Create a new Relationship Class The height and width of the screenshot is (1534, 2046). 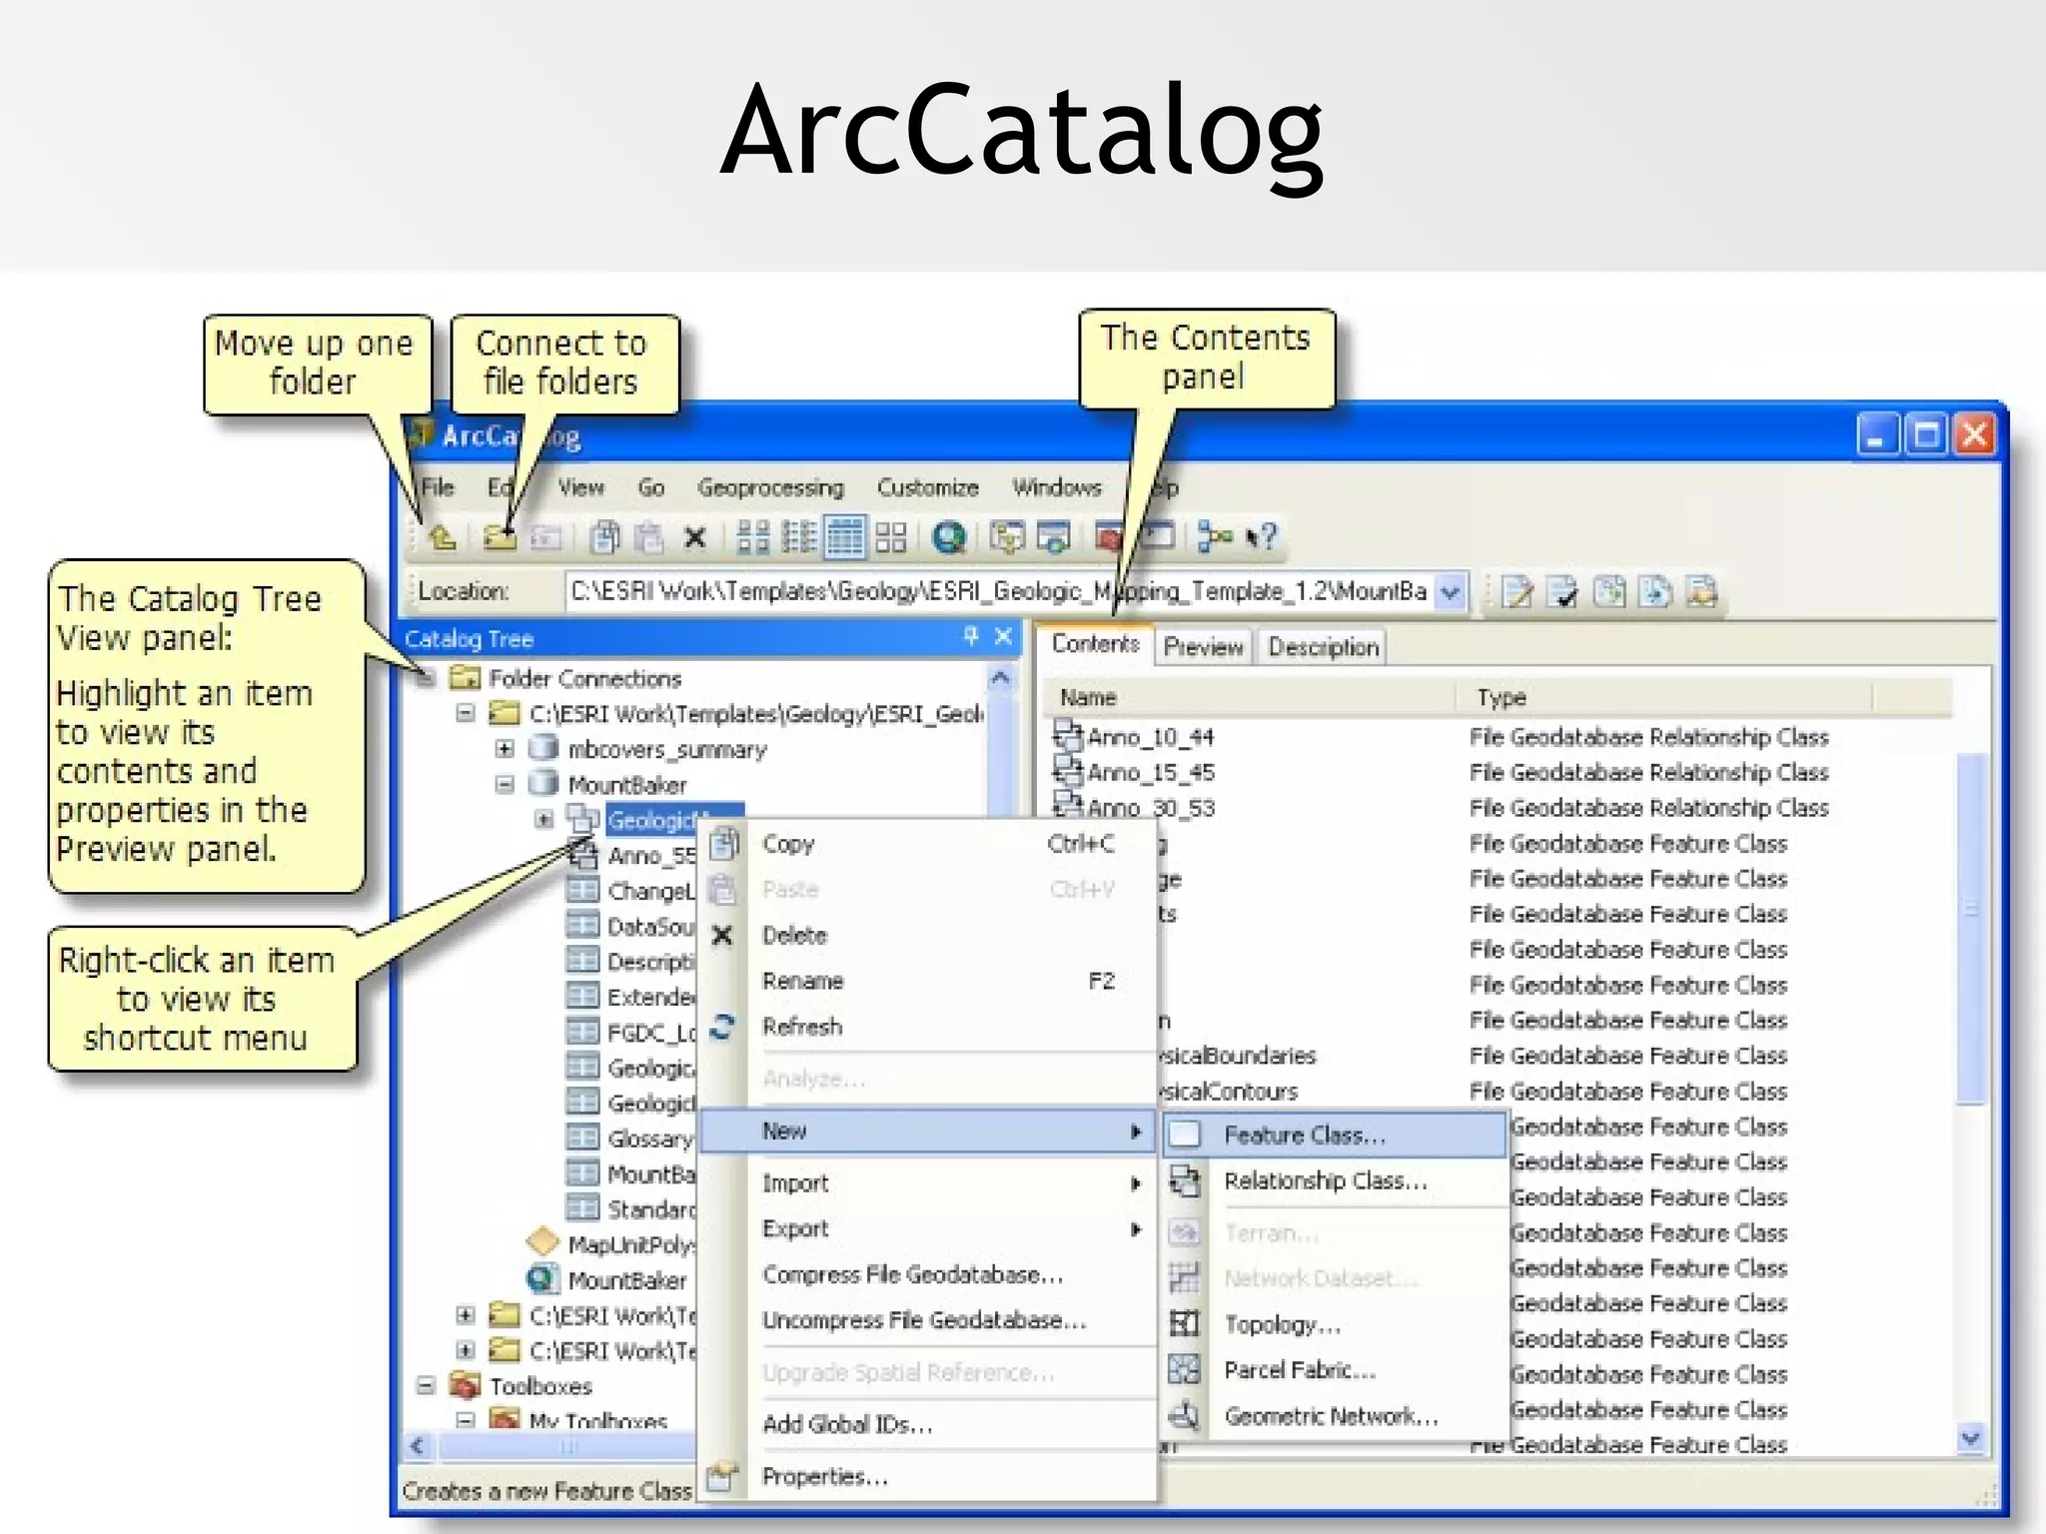[x=1336, y=1180]
